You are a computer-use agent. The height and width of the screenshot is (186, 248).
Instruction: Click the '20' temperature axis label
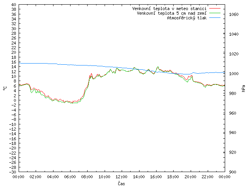click(14, 52)
